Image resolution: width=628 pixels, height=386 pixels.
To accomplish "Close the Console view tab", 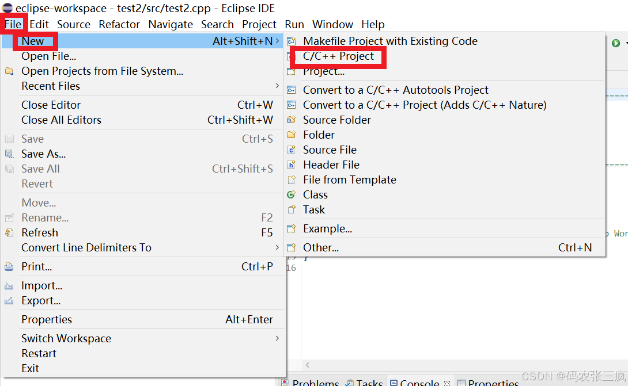I will (x=447, y=383).
